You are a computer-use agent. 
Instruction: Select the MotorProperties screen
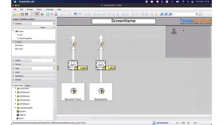[x=25, y=39]
